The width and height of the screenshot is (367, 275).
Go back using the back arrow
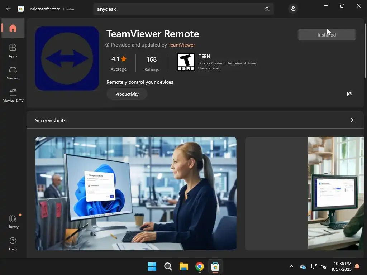pos(9,9)
